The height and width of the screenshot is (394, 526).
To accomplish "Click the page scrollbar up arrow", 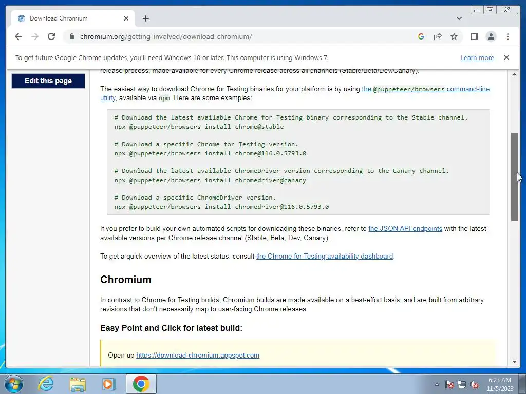I will tap(514, 74).
